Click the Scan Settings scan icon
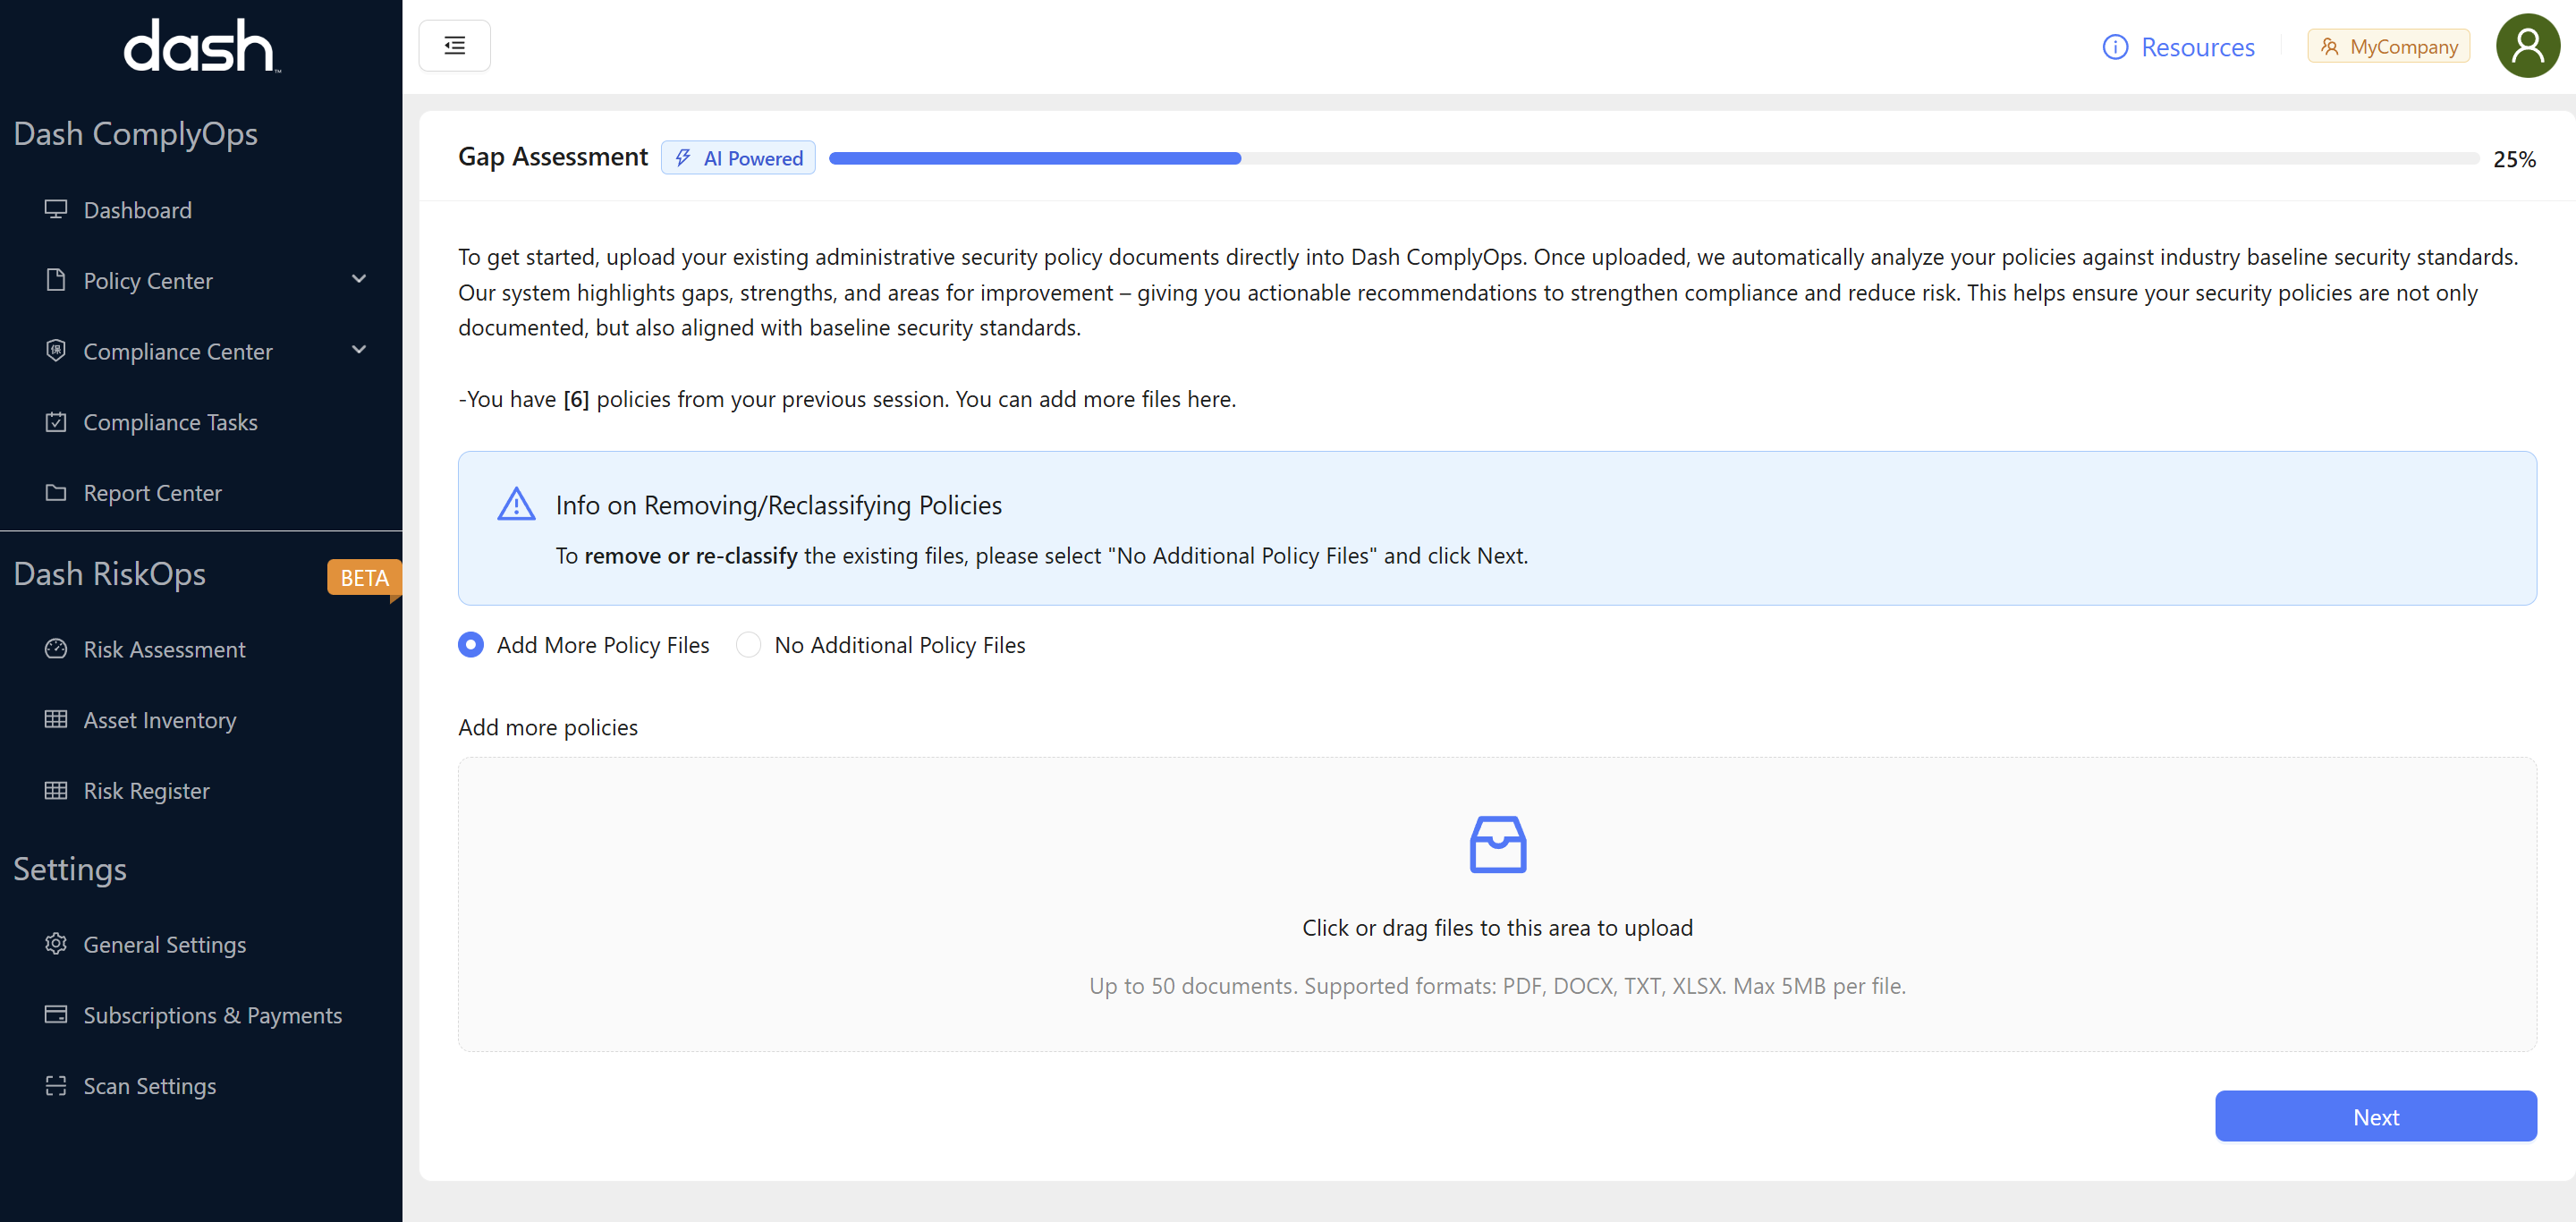The height and width of the screenshot is (1222, 2576). coord(56,1085)
